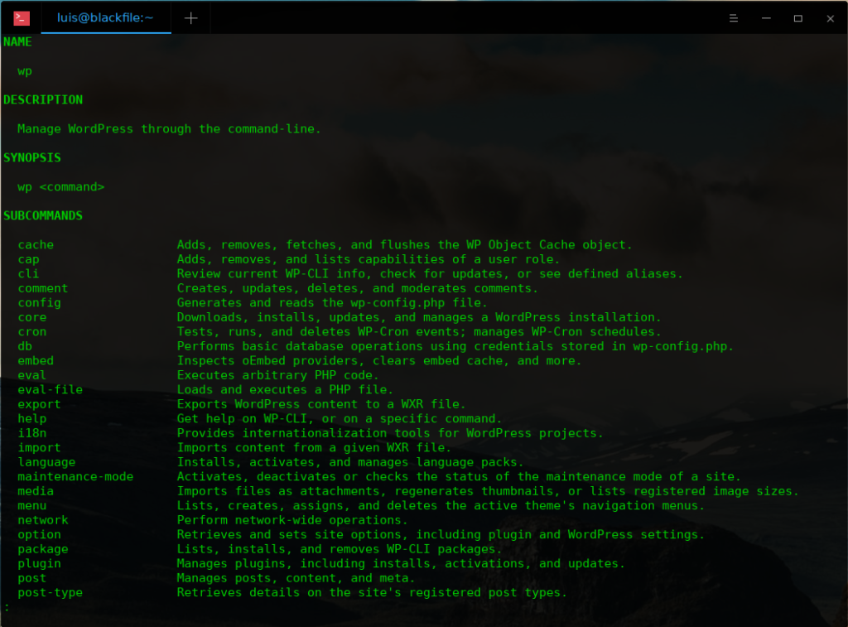This screenshot has height=627, width=848.
Task: Click the NAME section heading
Action: click(x=17, y=42)
